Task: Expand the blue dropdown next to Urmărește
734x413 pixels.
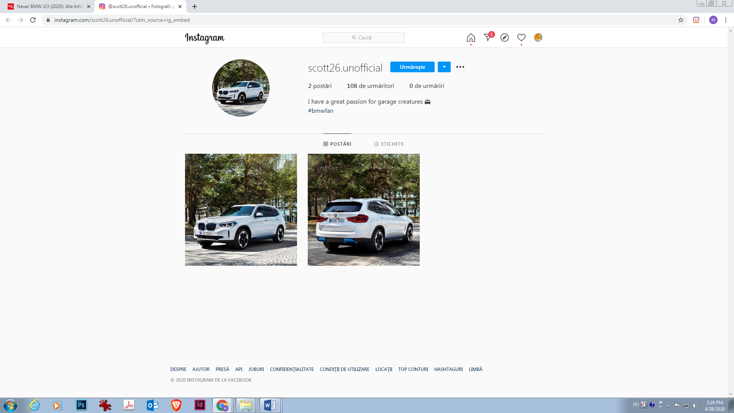Action: tap(444, 67)
